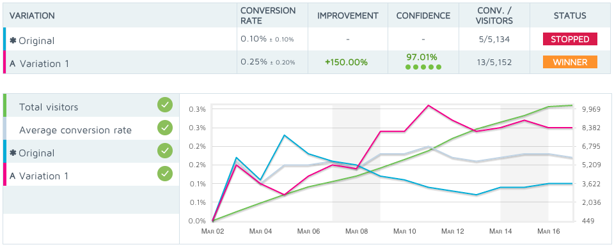
Task: Select the CONFIDENCE column header
Action: coord(423,15)
